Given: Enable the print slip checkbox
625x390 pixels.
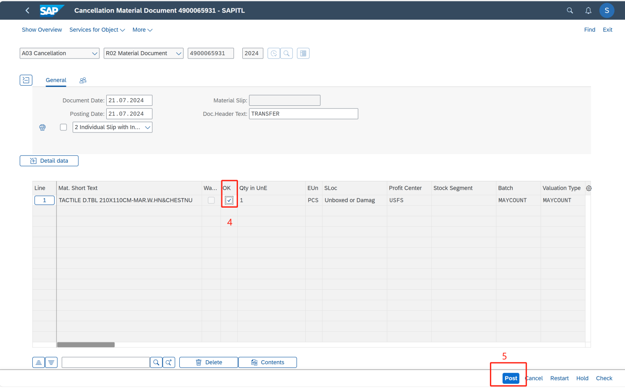Looking at the screenshot, I should 63,127.
